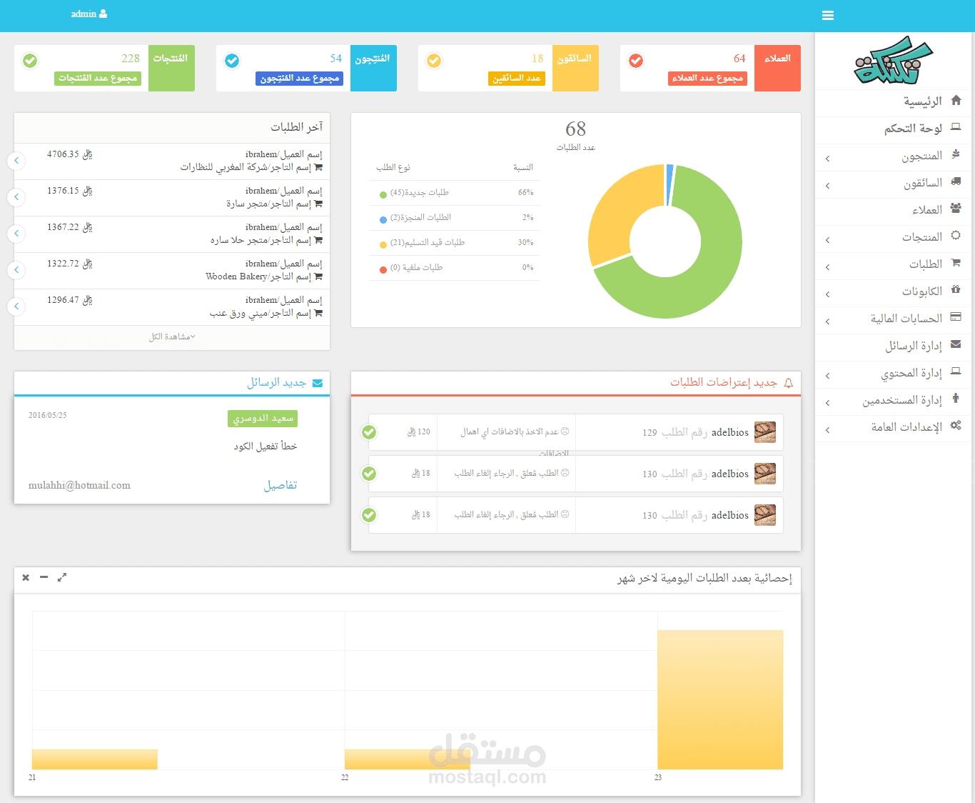Toggle the check on the bottom order 130 complaint
Viewport: 975px width, 803px height.
(369, 515)
